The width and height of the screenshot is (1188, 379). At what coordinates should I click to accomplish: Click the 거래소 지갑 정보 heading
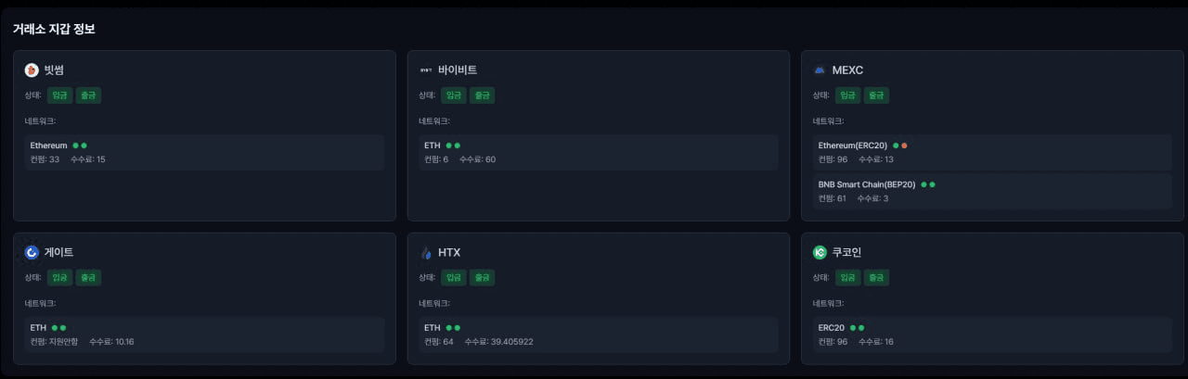[x=54, y=29]
